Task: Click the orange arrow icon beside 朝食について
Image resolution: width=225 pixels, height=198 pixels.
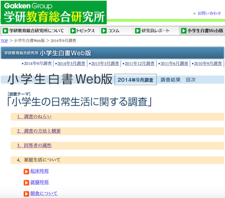Action: coord(26,194)
